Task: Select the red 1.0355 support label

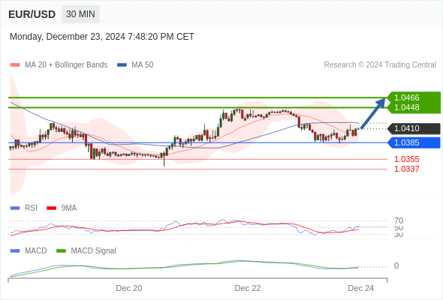Action: coord(407,159)
